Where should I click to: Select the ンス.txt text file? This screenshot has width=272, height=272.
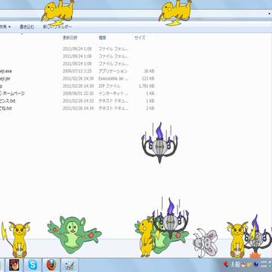pyautogui.click(x=8, y=101)
